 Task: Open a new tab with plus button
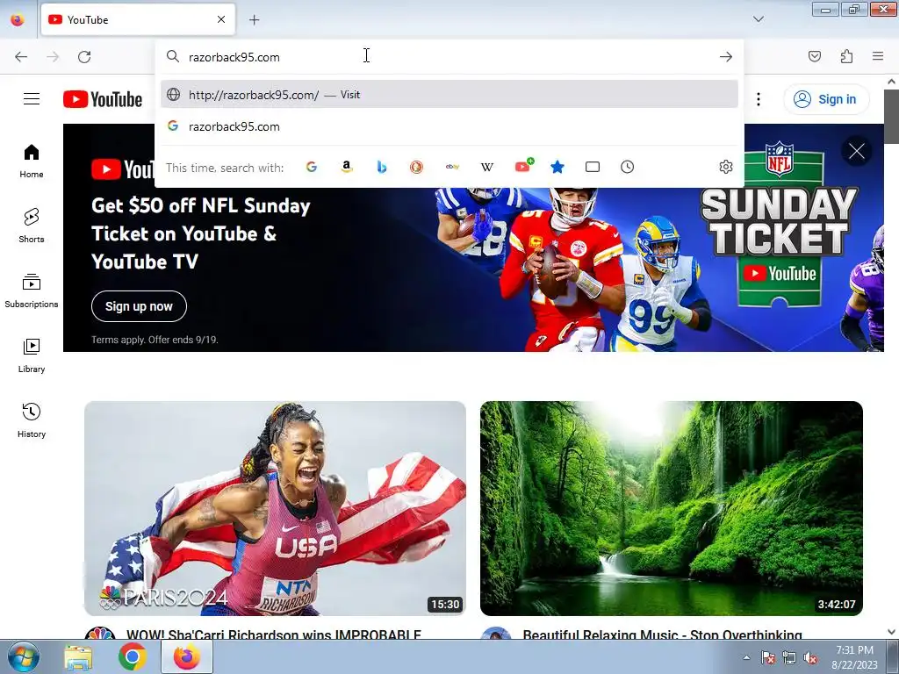pos(254,19)
